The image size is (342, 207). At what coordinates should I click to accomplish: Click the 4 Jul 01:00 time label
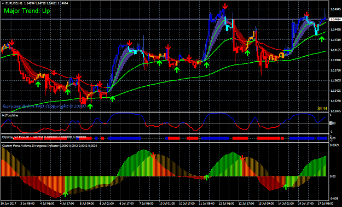47,204
